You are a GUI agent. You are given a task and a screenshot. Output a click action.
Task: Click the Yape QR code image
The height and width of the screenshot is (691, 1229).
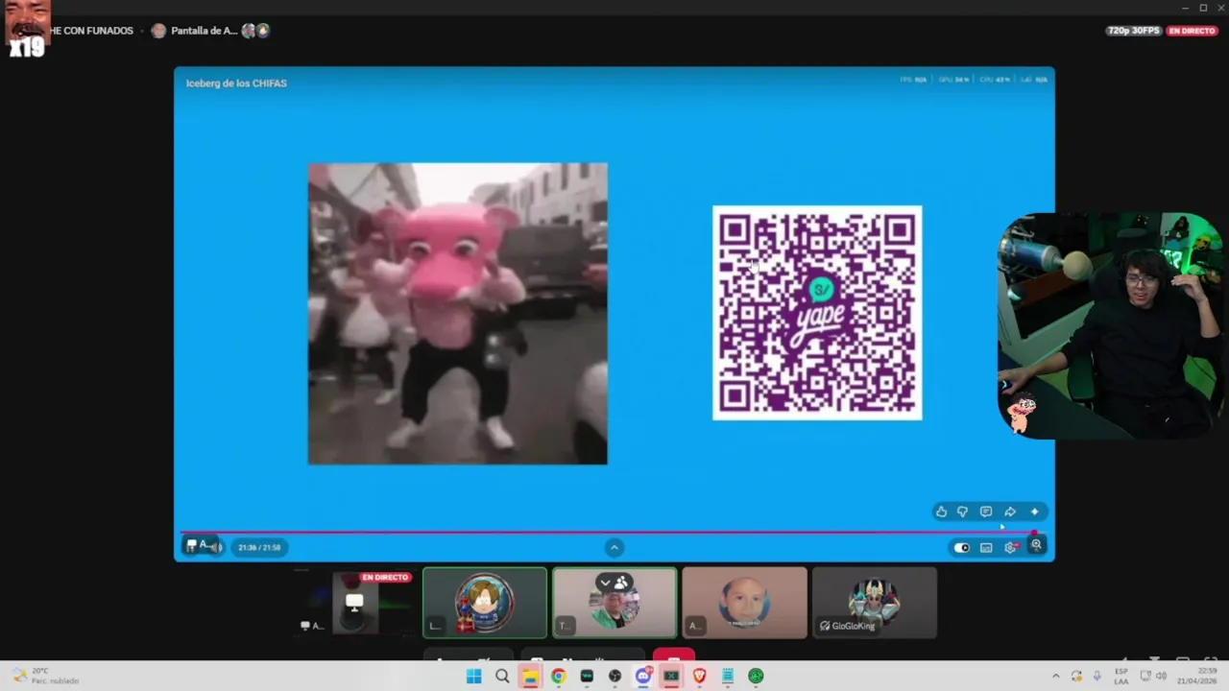tap(817, 313)
